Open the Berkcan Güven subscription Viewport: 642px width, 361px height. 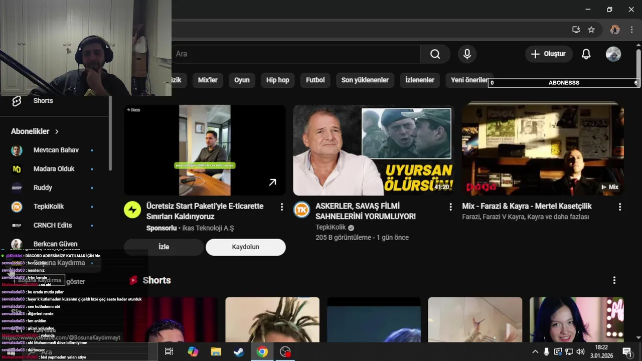[x=55, y=244]
